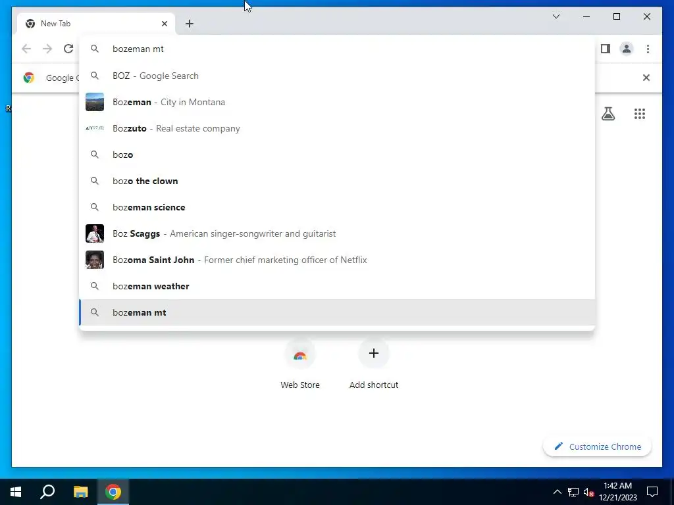Click the Bozeman city thumbnail image
This screenshot has height=505, width=674.
[95, 102]
